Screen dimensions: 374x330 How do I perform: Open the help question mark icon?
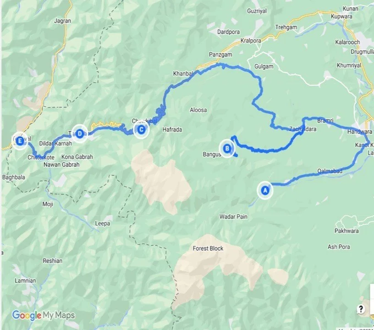(x=361, y=309)
